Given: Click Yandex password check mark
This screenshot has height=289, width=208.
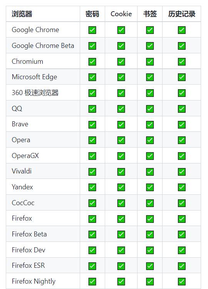Looking at the screenshot, I should [92, 187].
